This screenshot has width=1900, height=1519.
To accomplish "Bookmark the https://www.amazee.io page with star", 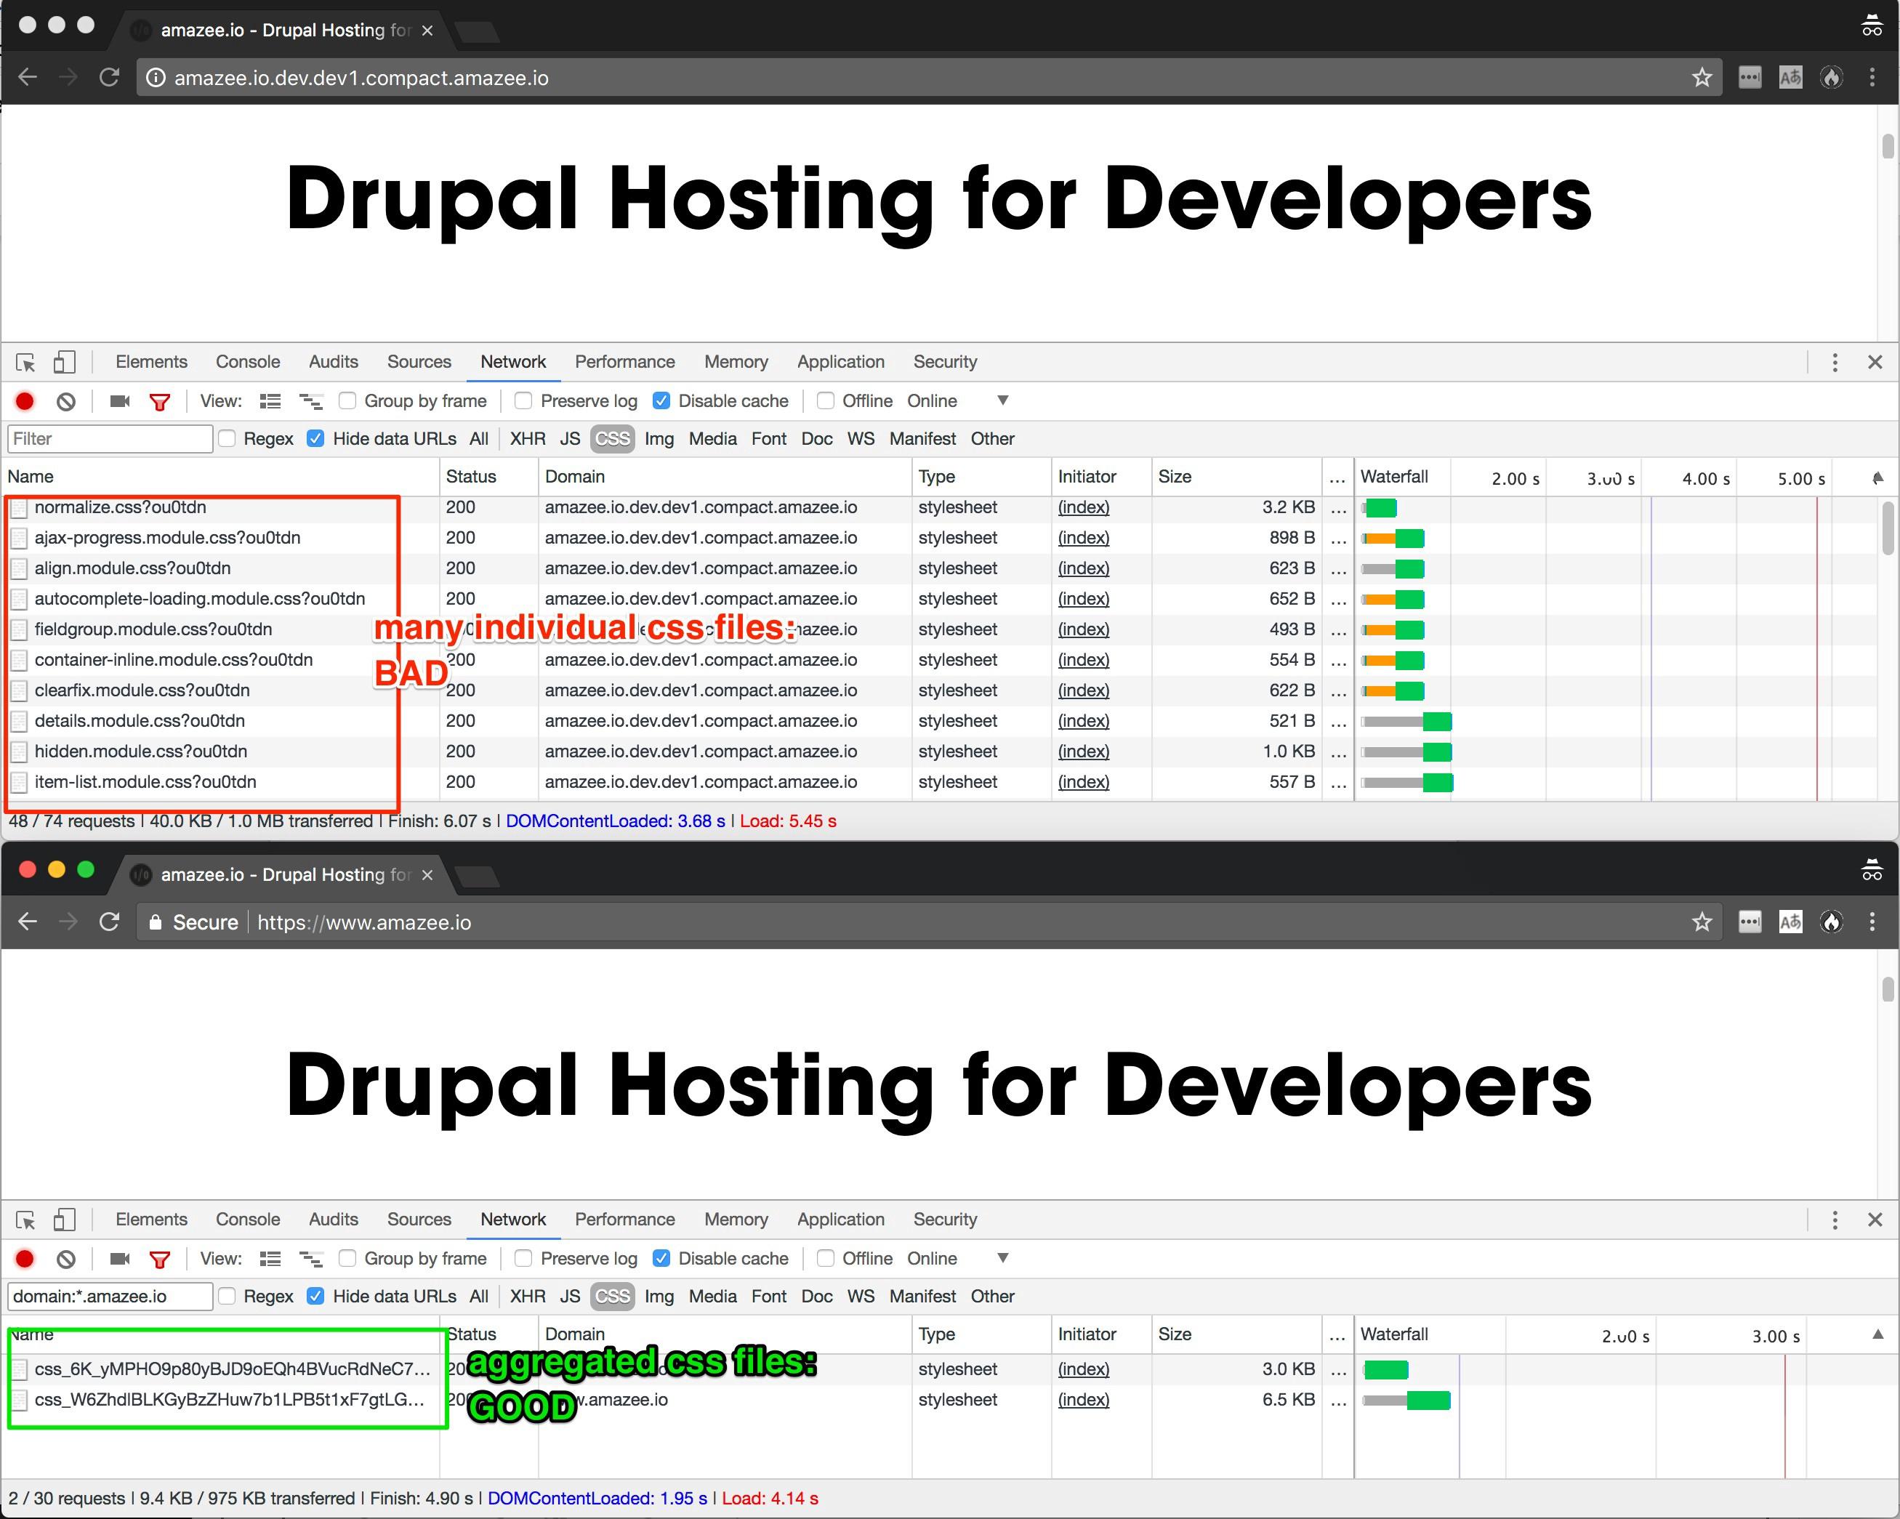I will [x=1702, y=922].
